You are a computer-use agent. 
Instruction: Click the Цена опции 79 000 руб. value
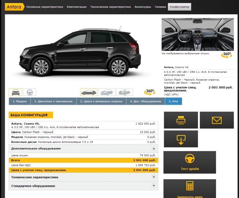point(148,155)
